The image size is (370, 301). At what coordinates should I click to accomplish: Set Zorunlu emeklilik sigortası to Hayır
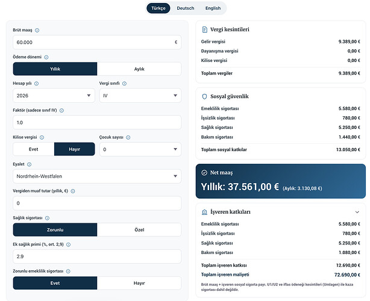click(139, 283)
